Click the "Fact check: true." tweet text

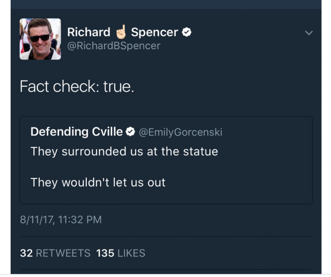pyautogui.click(x=77, y=86)
